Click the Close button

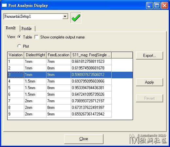[84, 139]
